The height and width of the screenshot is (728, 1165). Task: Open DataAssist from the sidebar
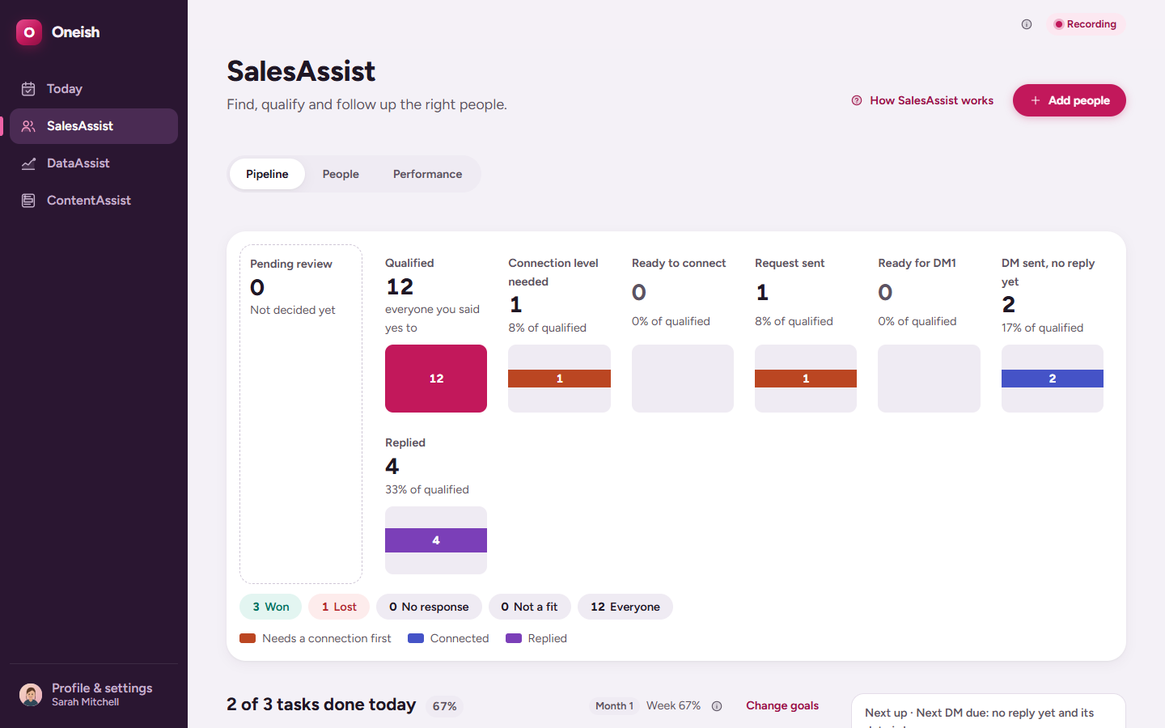[94, 163]
